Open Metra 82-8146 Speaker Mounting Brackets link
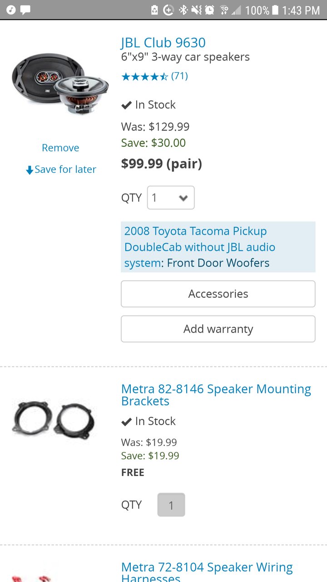Viewport: 327px width, 582px height. (x=216, y=395)
